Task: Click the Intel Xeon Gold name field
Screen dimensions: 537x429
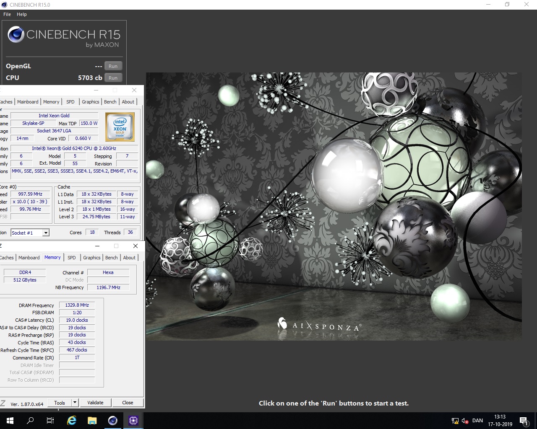Action: point(54,116)
